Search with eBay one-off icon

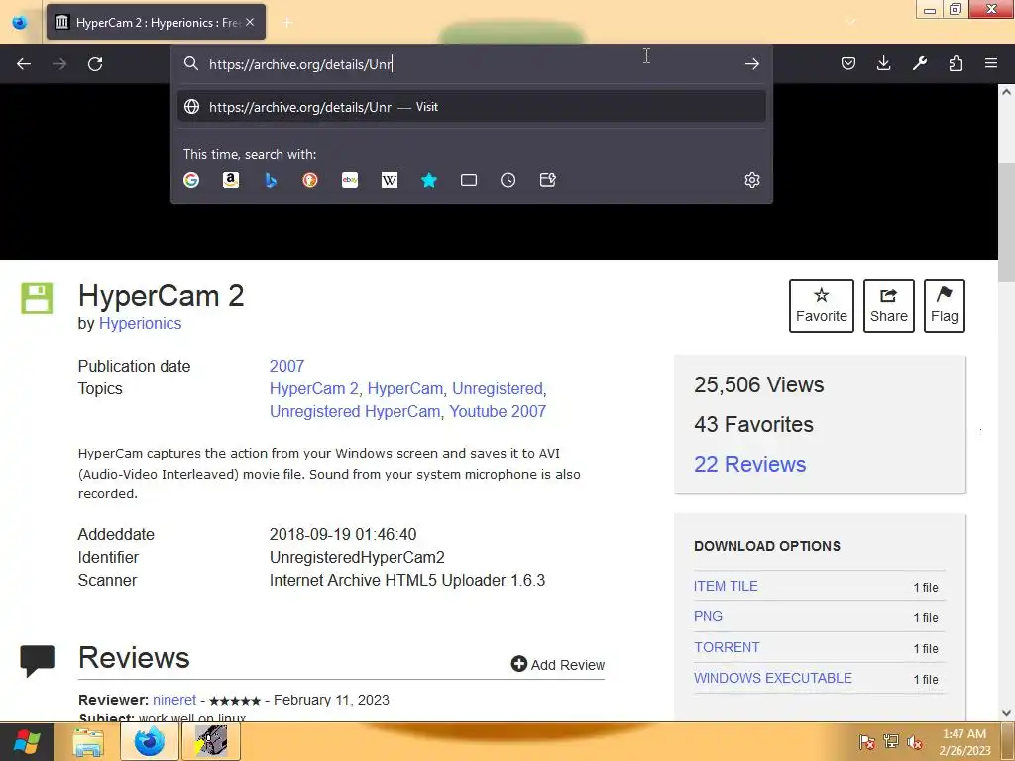(350, 180)
